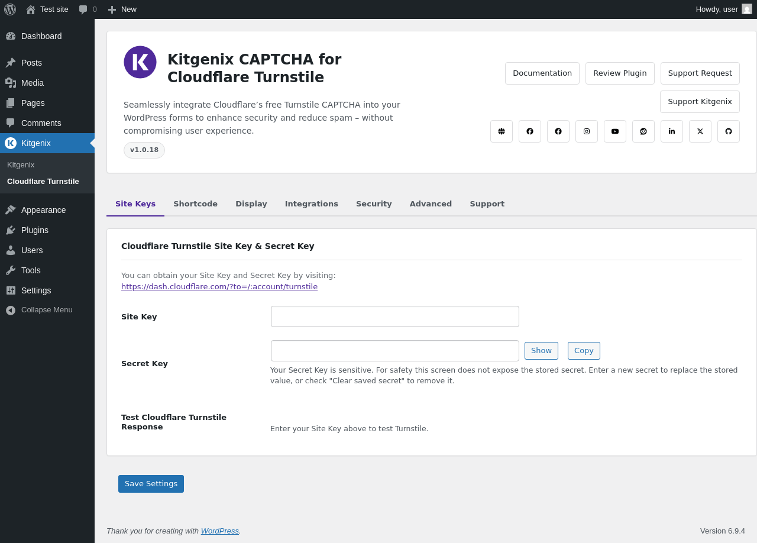Open the Reddit social icon
Image resolution: width=757 pixels, height=543 pixels.
click(x=643, y=131)
